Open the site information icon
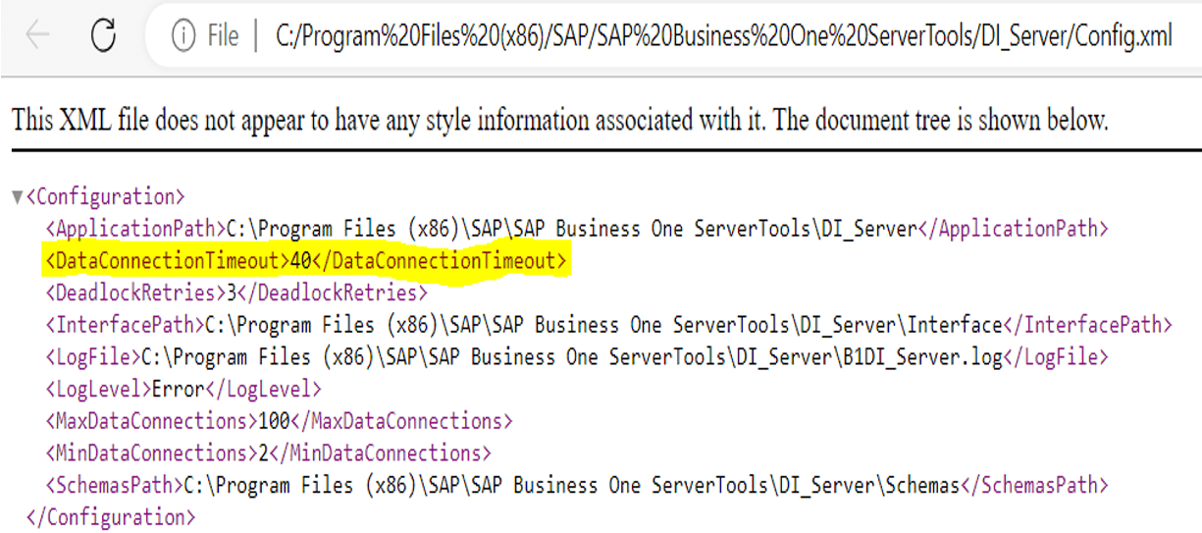 (x=183, y=37)
